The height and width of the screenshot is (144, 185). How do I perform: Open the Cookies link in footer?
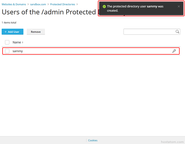[93, 140]
